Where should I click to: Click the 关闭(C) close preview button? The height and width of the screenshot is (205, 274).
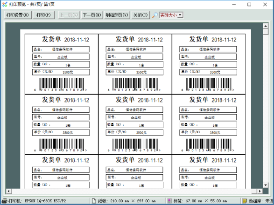click(141, 15)
